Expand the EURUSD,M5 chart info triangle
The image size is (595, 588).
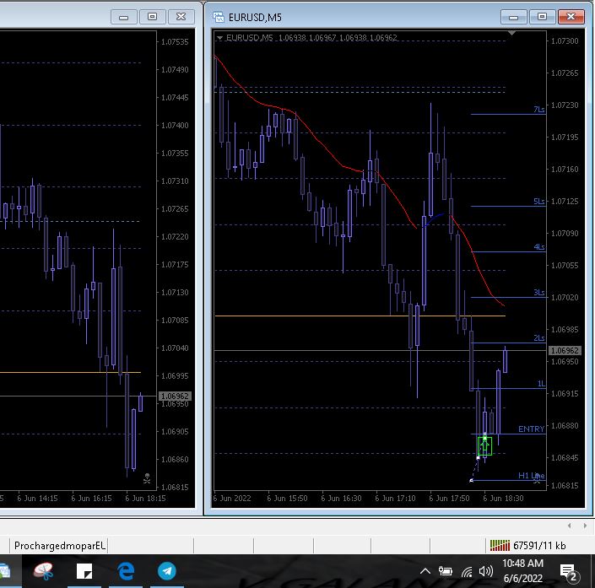(220, 38)
